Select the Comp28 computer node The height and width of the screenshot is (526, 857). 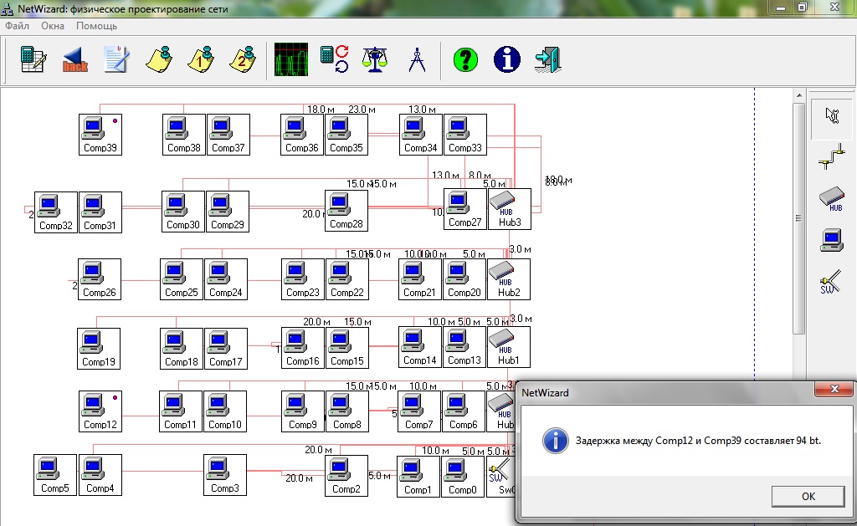(346, 211)
